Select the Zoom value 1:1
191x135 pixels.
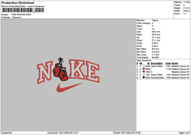pos(185,14)
